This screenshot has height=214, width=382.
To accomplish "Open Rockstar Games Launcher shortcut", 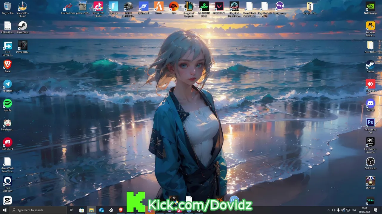I will click(370, 29).
